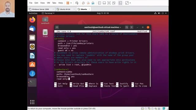Open the VMware File menu
This screenshot has height=110, width=196.
point(31,3)
